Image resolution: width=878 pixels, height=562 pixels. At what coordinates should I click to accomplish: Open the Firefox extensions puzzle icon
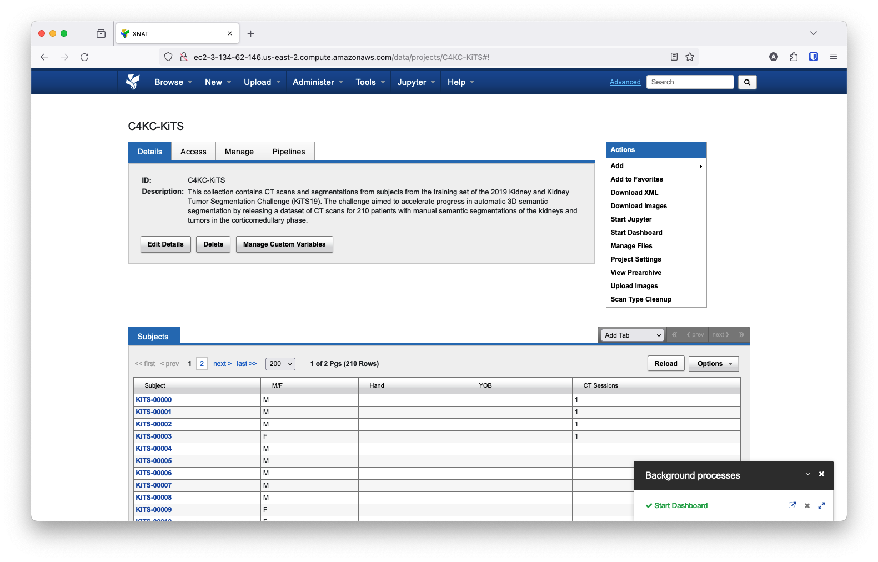794,57
